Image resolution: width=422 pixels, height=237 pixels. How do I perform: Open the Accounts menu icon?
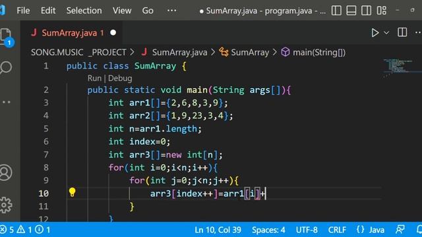(6, 172)
